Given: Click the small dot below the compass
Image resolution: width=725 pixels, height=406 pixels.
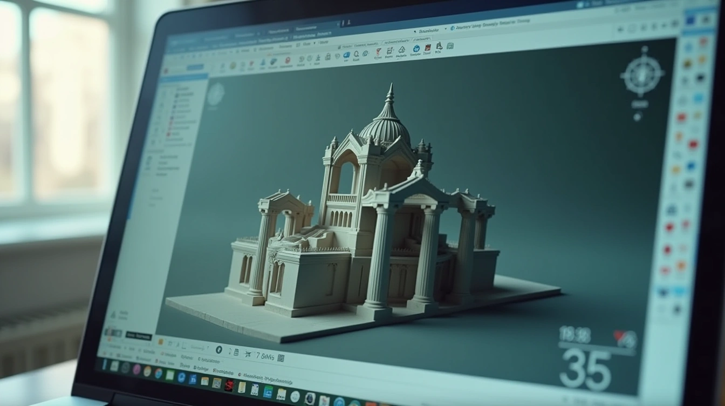Looking at the screenshot, I should 637,116.
